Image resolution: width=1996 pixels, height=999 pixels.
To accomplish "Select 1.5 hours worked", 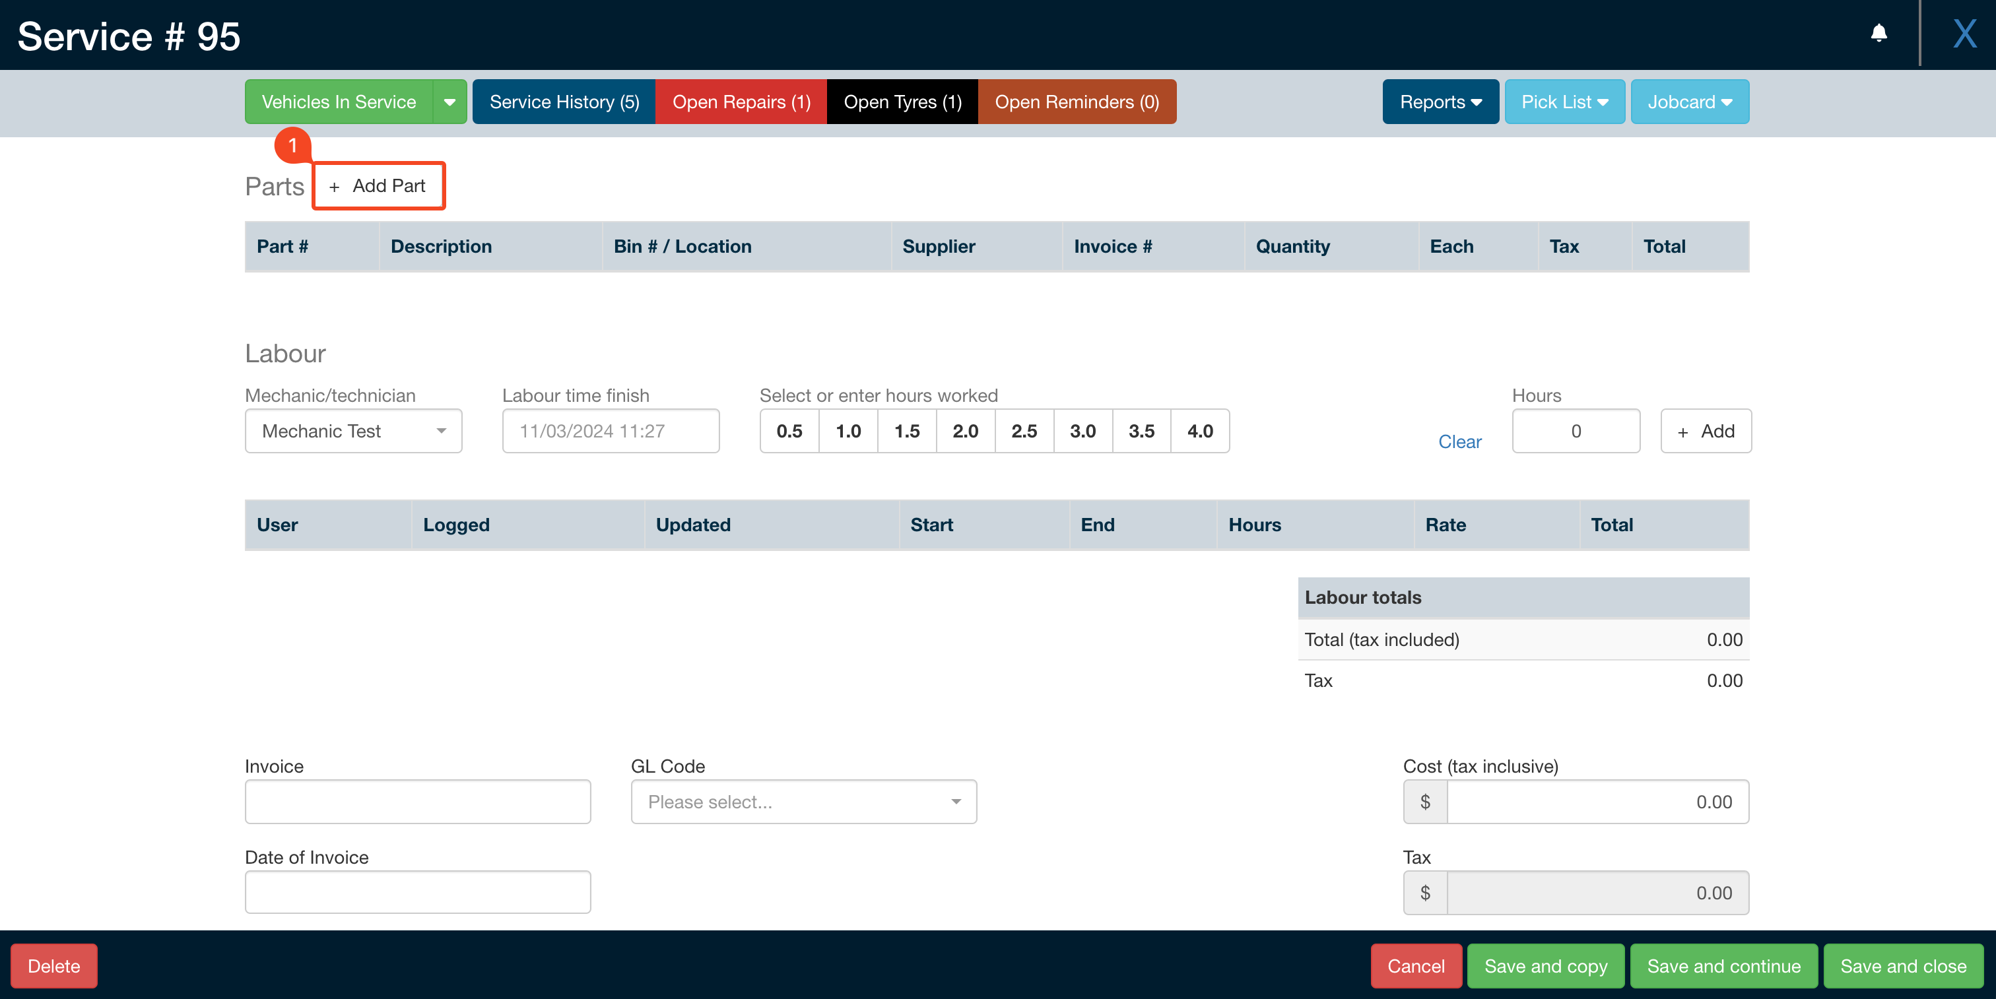I will pos(906,431).
